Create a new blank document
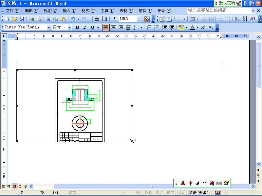 tap(7, 19)
